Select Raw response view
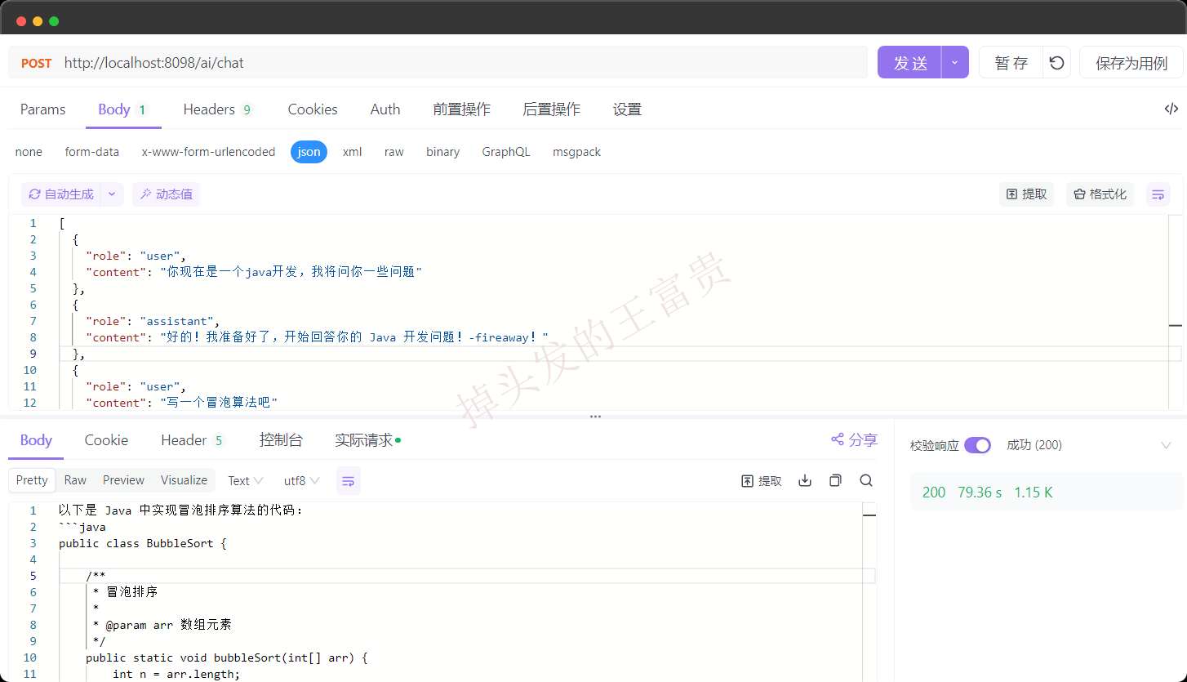Screen dimensions: 1187x682 click(75, 480)
